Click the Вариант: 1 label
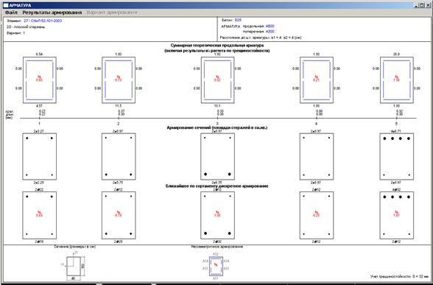 pos(15,33)
